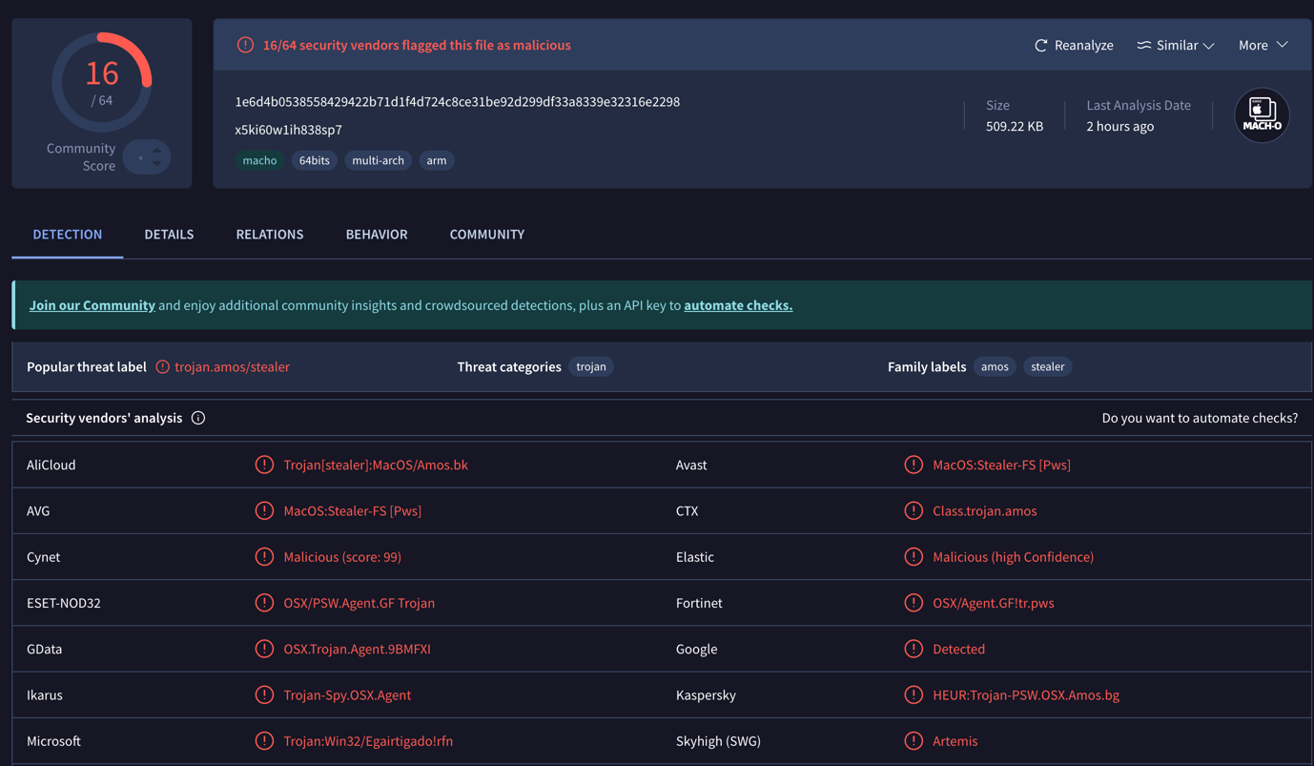
Task: Click 'Do you want to automate checks?'
Action: (x=1200, y=418)
